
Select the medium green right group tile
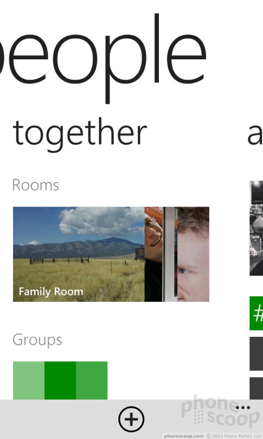click(92, 380)
